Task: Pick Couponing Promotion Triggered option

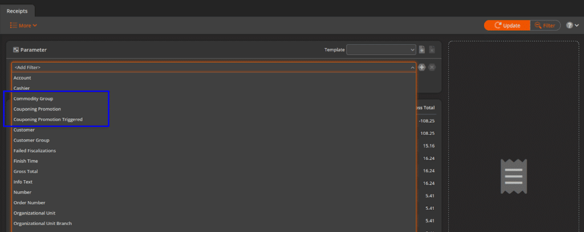Action: (48, 119)
